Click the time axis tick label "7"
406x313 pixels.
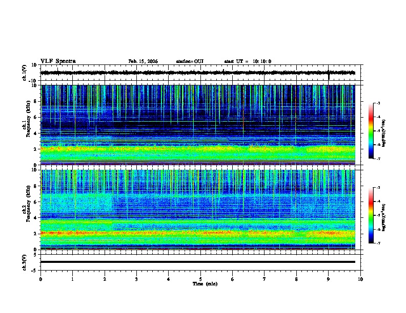click(265, 279)
